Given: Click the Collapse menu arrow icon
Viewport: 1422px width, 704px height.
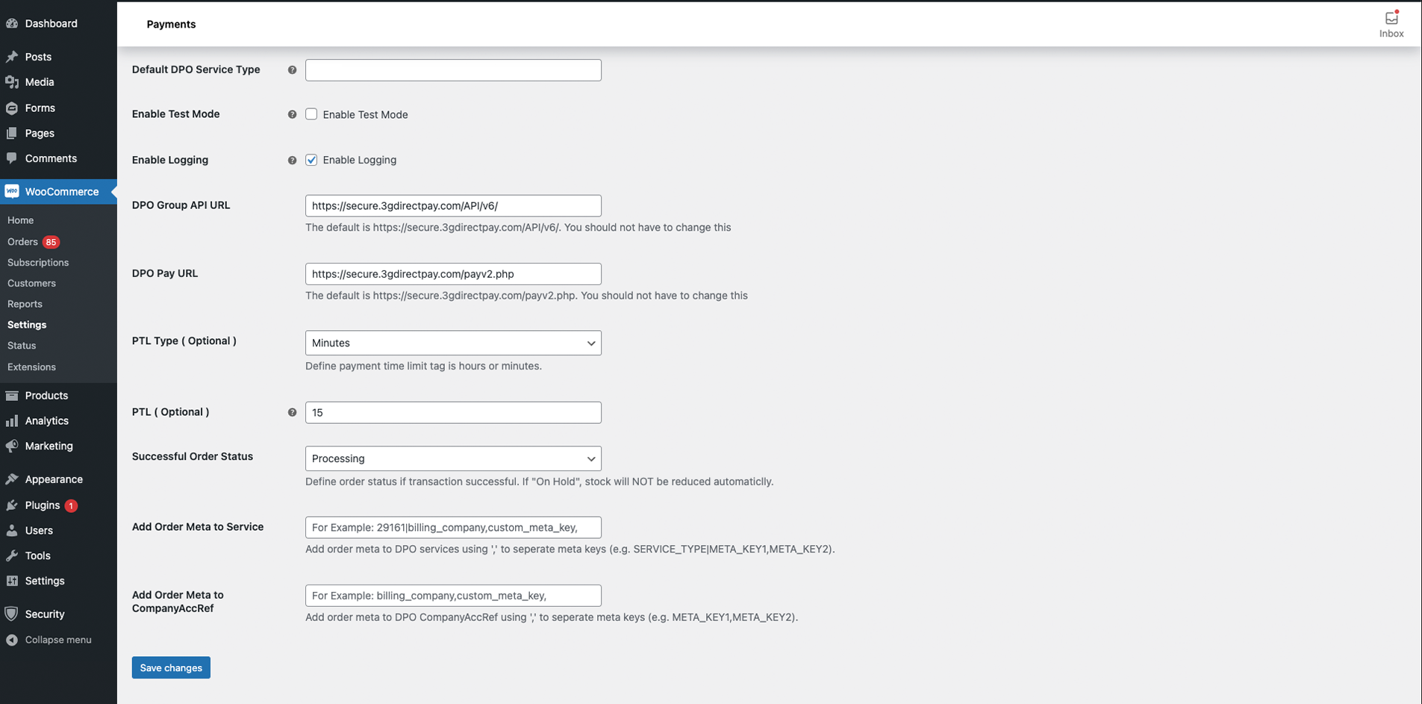Looking at the screenshot, I should (x=12, y=640).
